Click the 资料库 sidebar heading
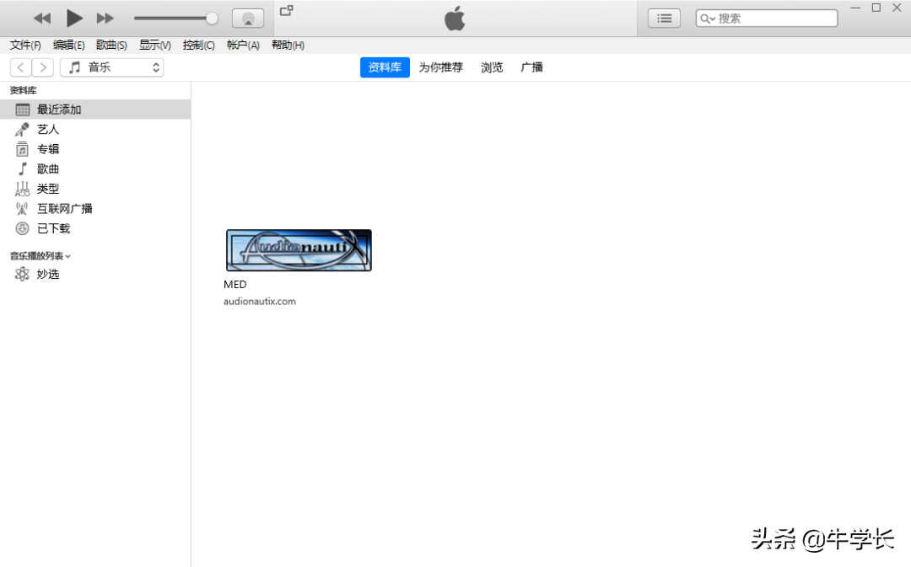 (24, 90)
